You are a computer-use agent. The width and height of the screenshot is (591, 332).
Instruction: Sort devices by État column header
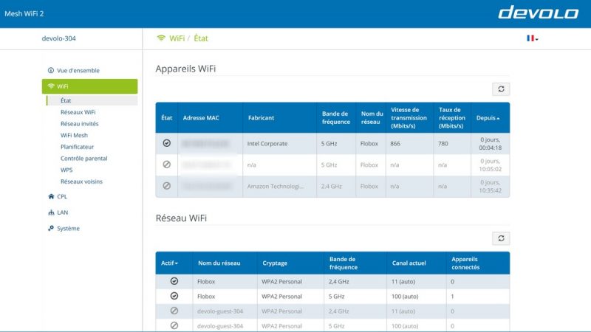[x=167, y=118]
